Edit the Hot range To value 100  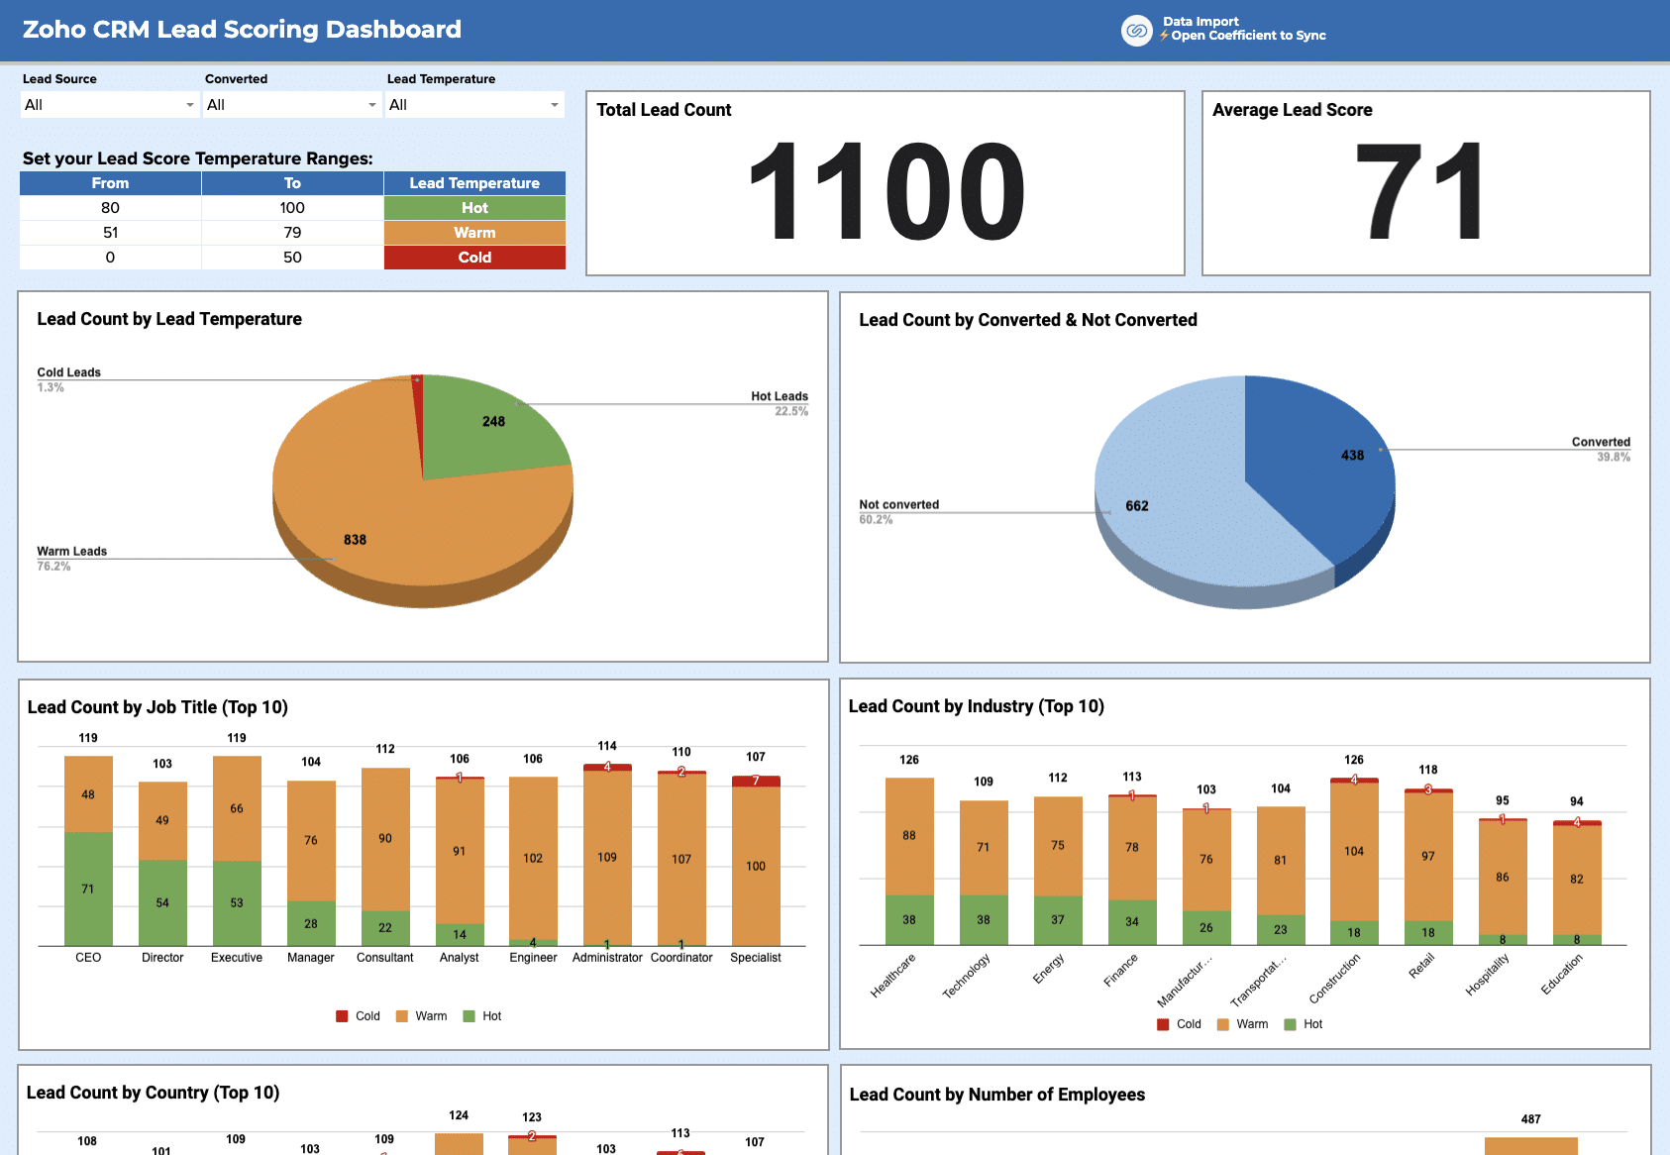(292, 208)
